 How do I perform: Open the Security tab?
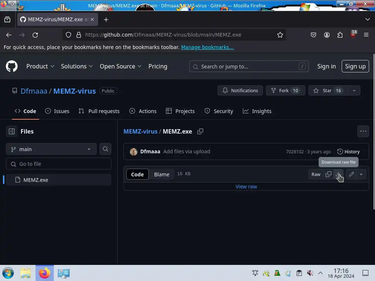click(x=219, y=111)
